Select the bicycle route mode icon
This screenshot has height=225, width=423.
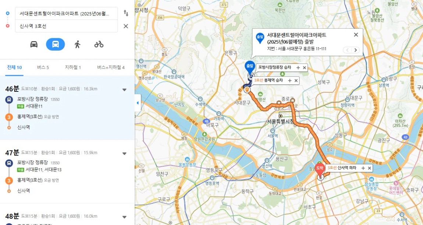click(99, 44)
